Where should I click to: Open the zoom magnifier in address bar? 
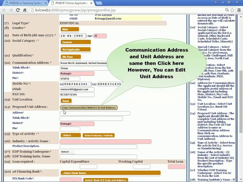point(227,10)
